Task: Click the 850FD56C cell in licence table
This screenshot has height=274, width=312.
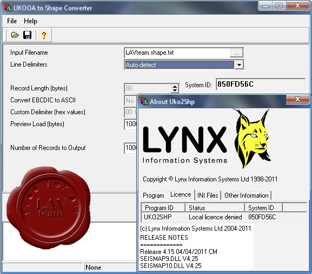Action: point(262,217)
